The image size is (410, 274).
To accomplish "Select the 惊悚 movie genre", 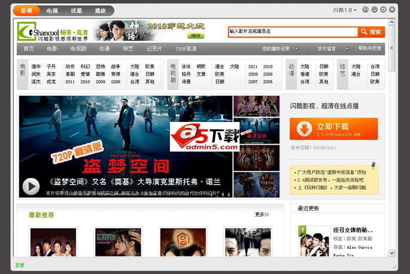I will [116, 74].
